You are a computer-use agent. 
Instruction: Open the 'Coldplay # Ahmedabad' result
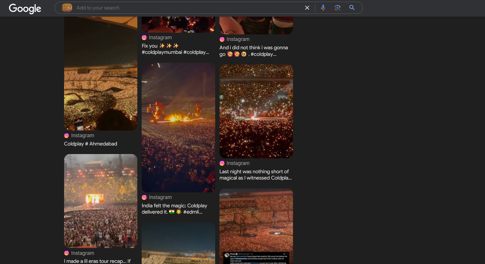tap(90, 144)
